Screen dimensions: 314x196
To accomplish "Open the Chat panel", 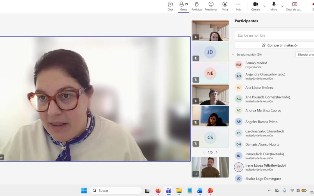I will pyautogui.click(x=170, y=6).
